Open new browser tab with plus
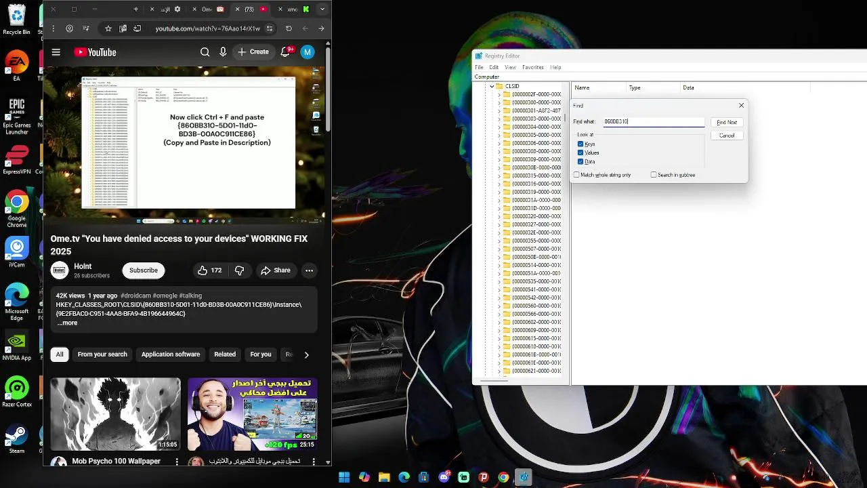 coord(135,9)
